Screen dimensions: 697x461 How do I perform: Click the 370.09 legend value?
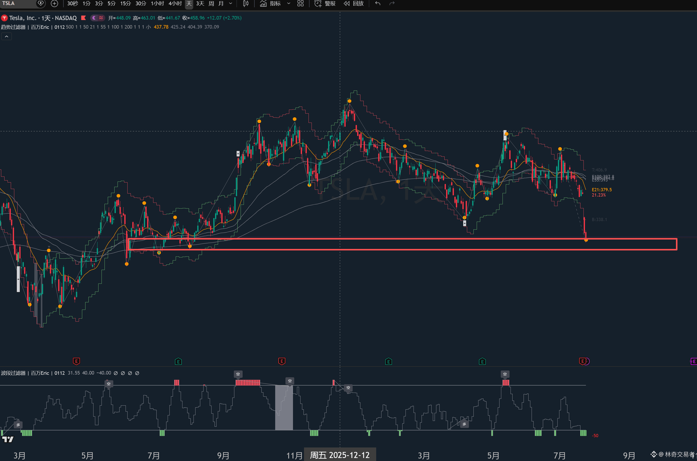coord(212,27)
